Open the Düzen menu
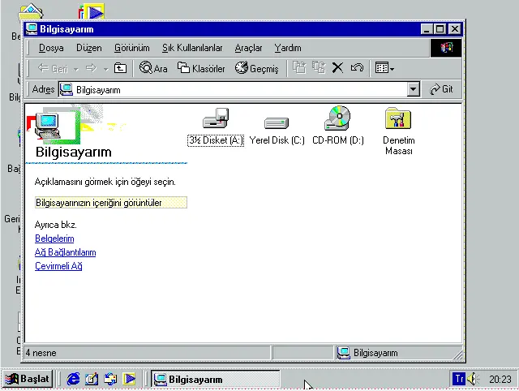Screen dimensions: 519x391 point(88,48)
